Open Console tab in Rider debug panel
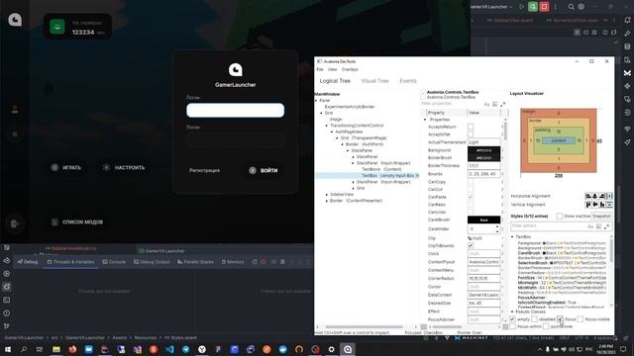This screenshot has width=634, height=356. pyautogui.click(x=114, y=262)
